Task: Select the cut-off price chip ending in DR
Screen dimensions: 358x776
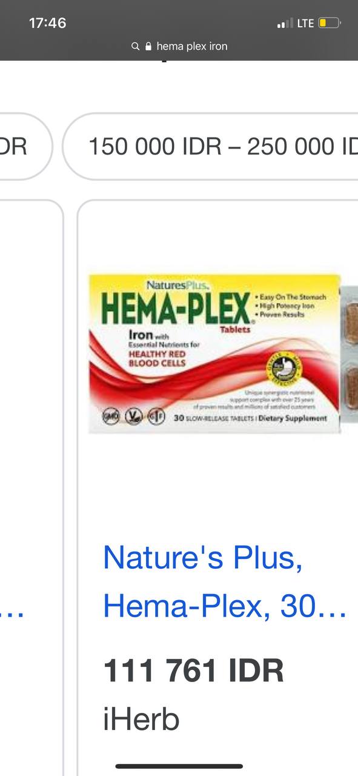Action: click(26, 146)
